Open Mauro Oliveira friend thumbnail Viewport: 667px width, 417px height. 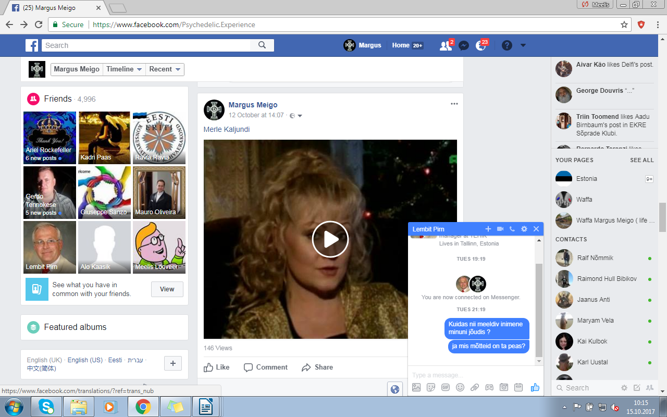pos(159,192)
